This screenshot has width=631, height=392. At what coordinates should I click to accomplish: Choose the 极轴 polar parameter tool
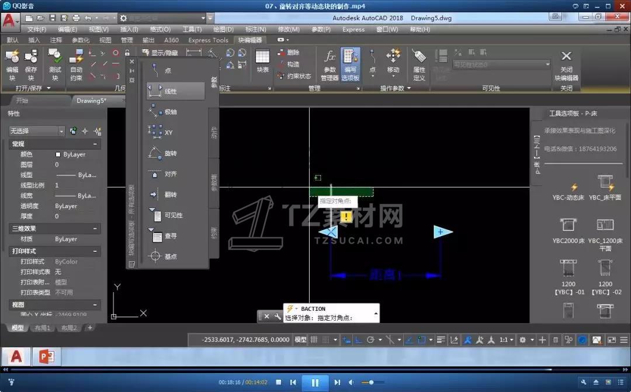[169, 112]
